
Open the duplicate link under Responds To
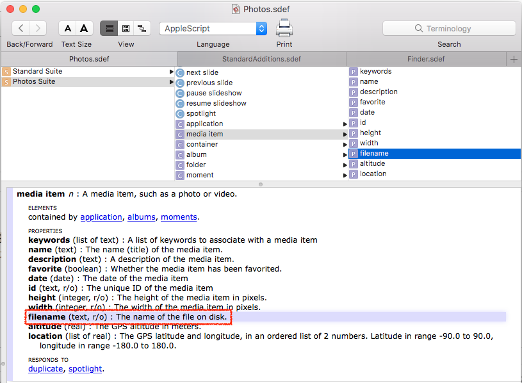[45, 369]
